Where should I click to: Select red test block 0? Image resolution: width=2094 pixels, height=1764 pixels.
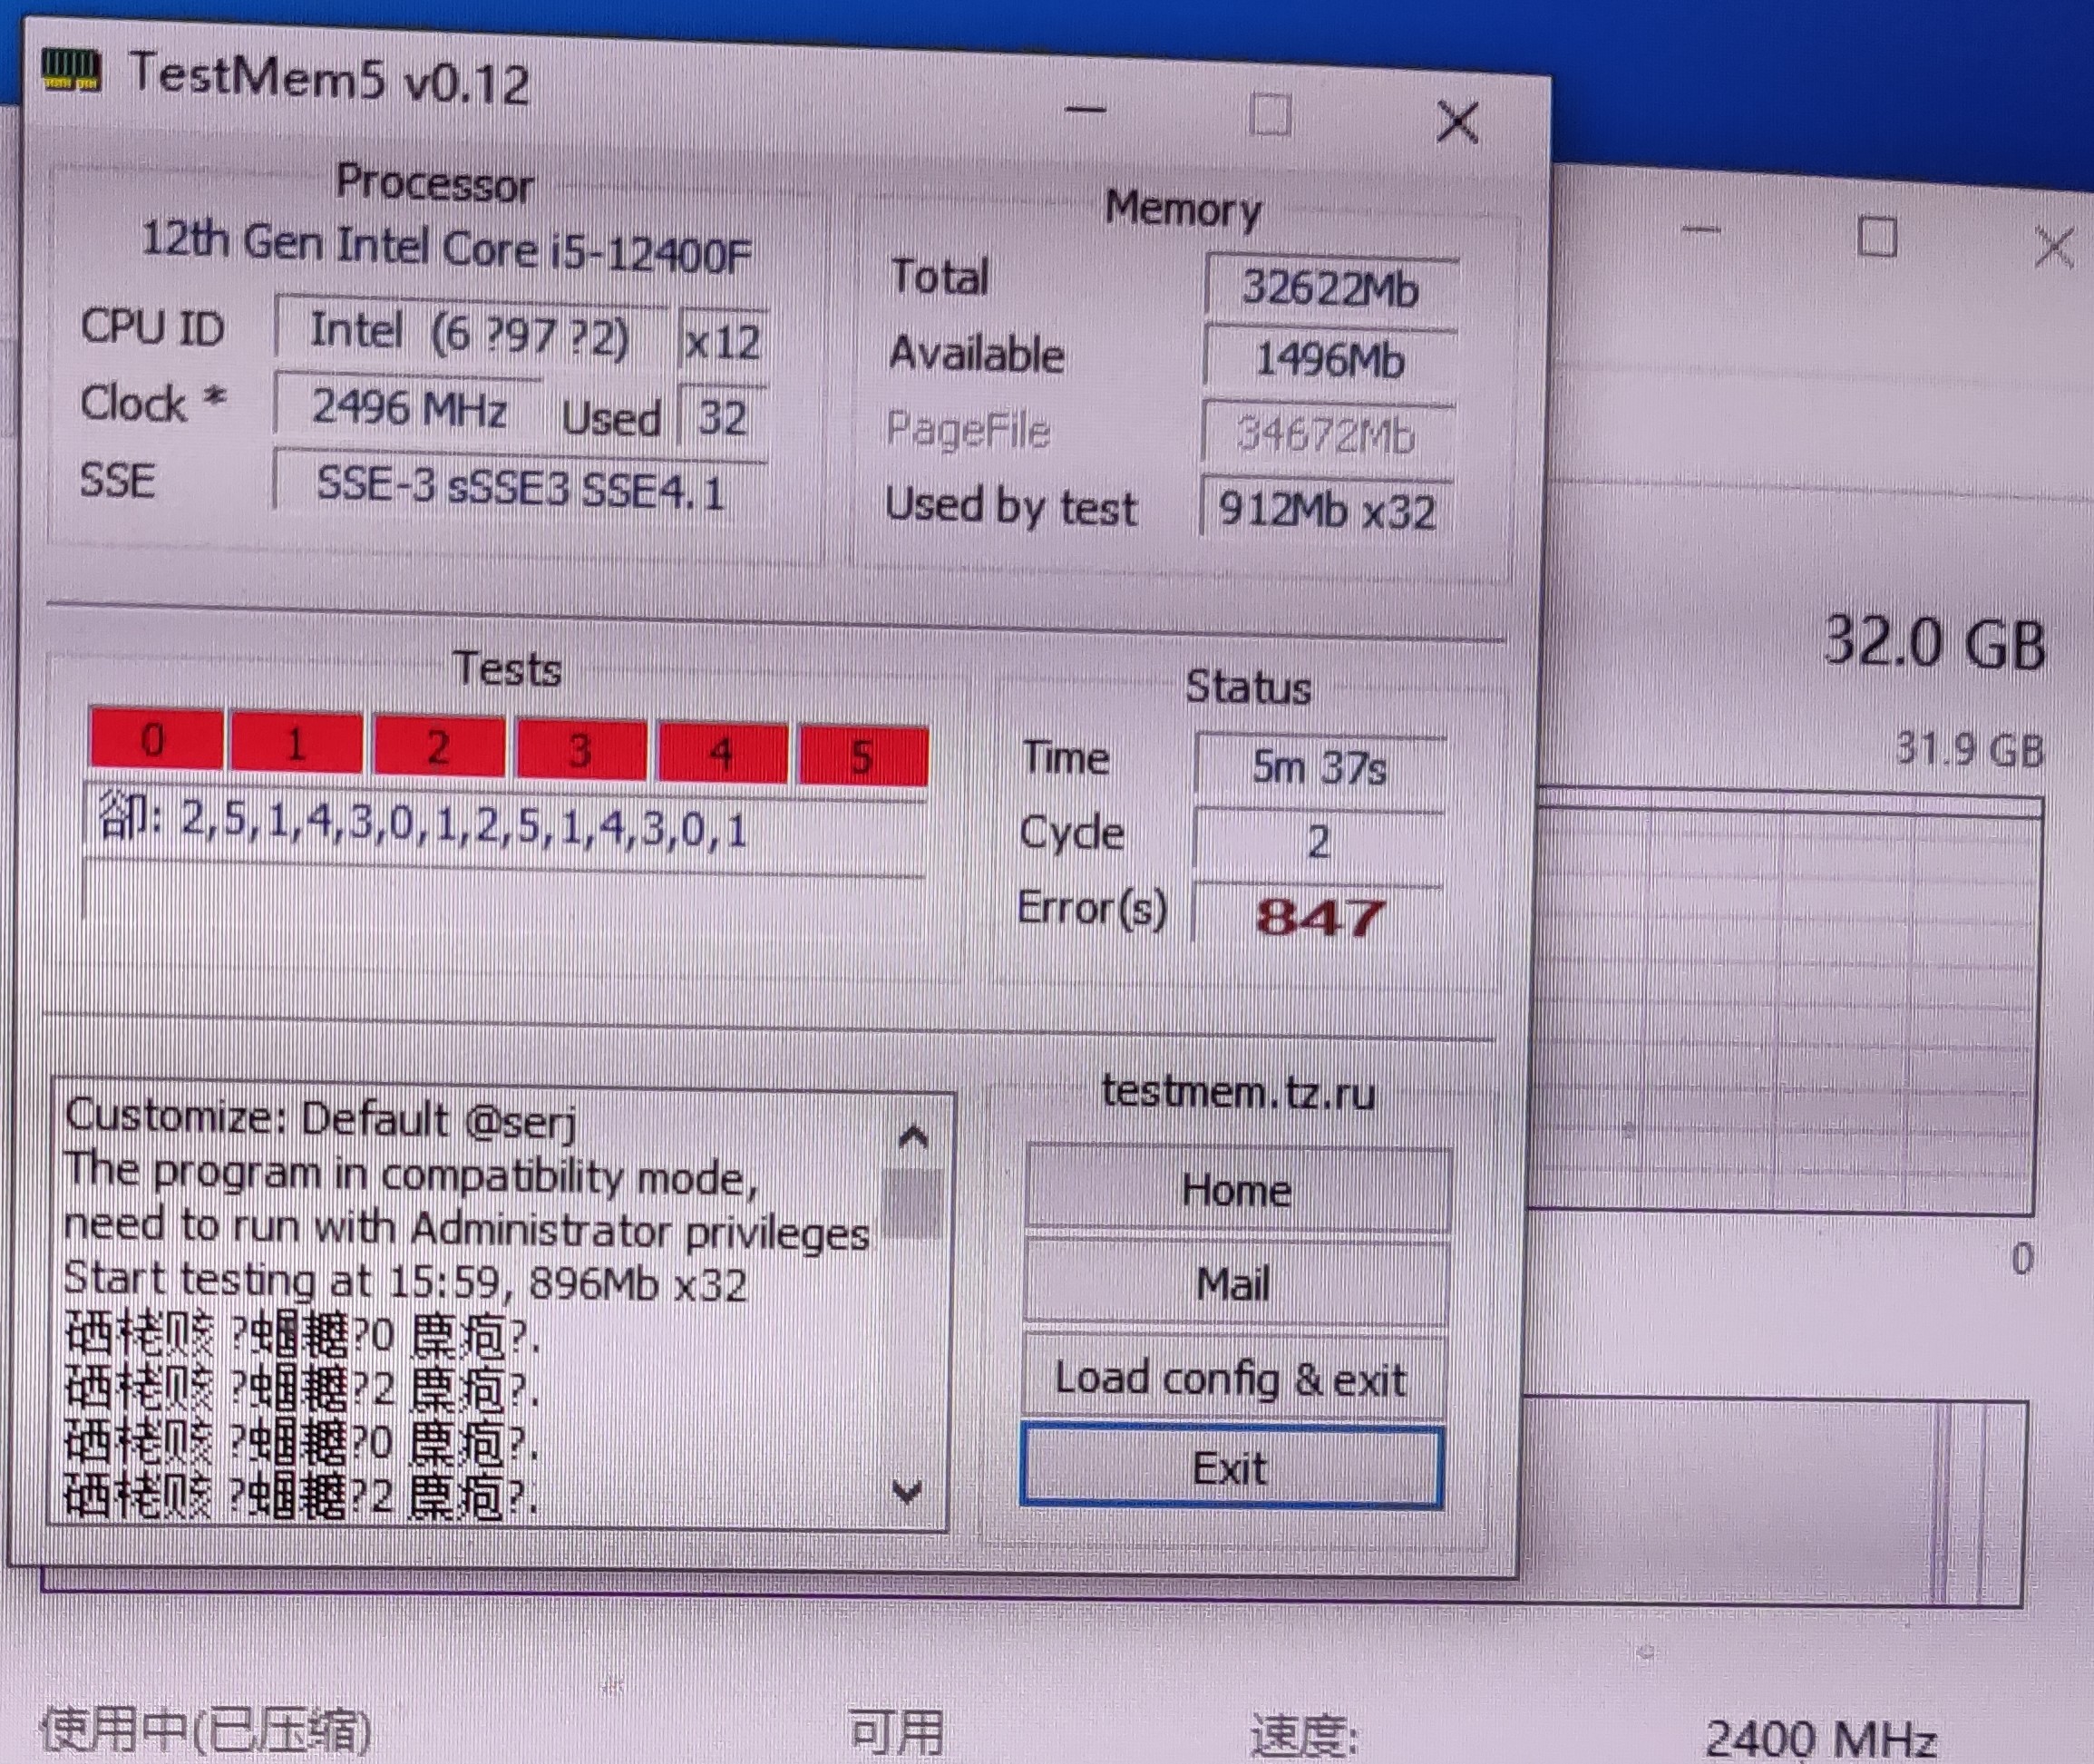tap(155, 739)
